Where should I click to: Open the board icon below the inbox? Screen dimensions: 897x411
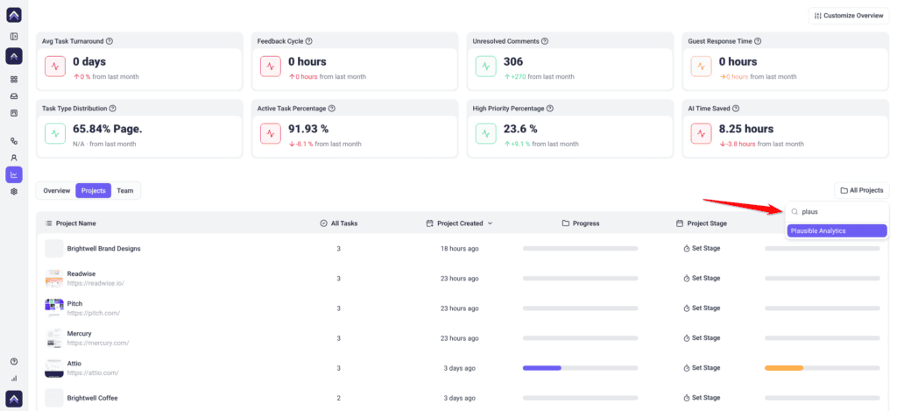click(14, 113)
